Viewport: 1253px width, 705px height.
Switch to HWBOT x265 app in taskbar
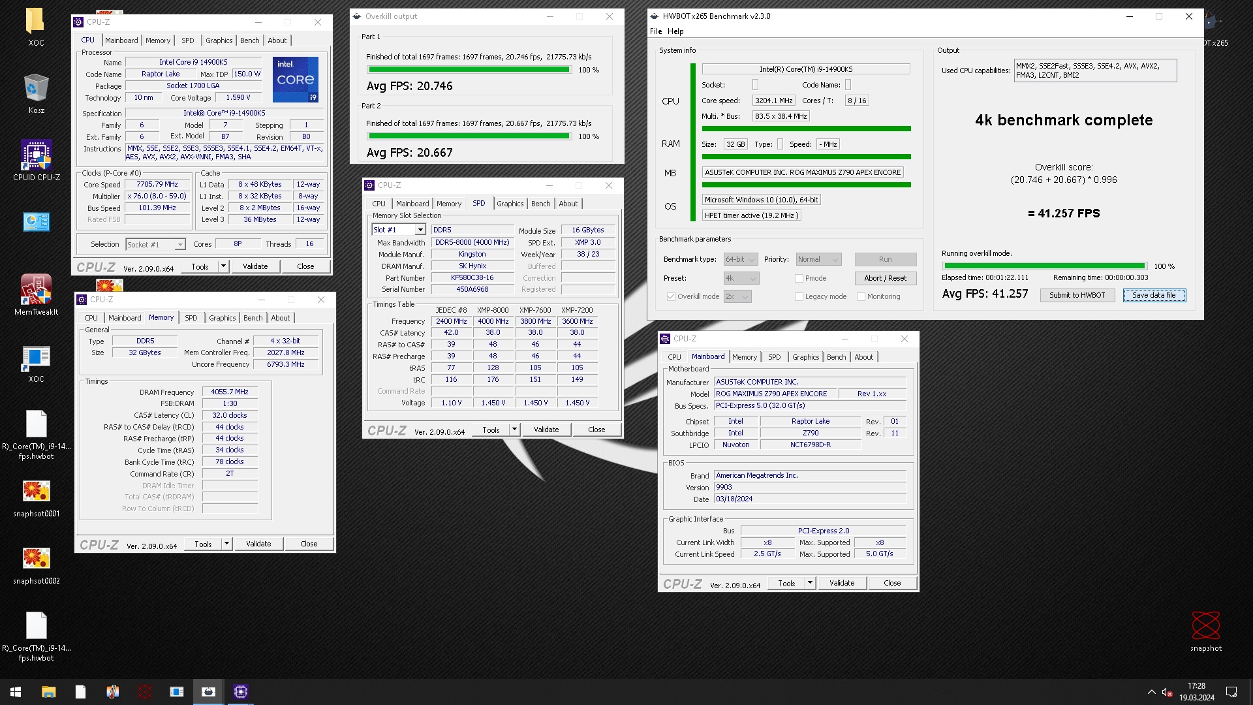[x=209, y=692]
